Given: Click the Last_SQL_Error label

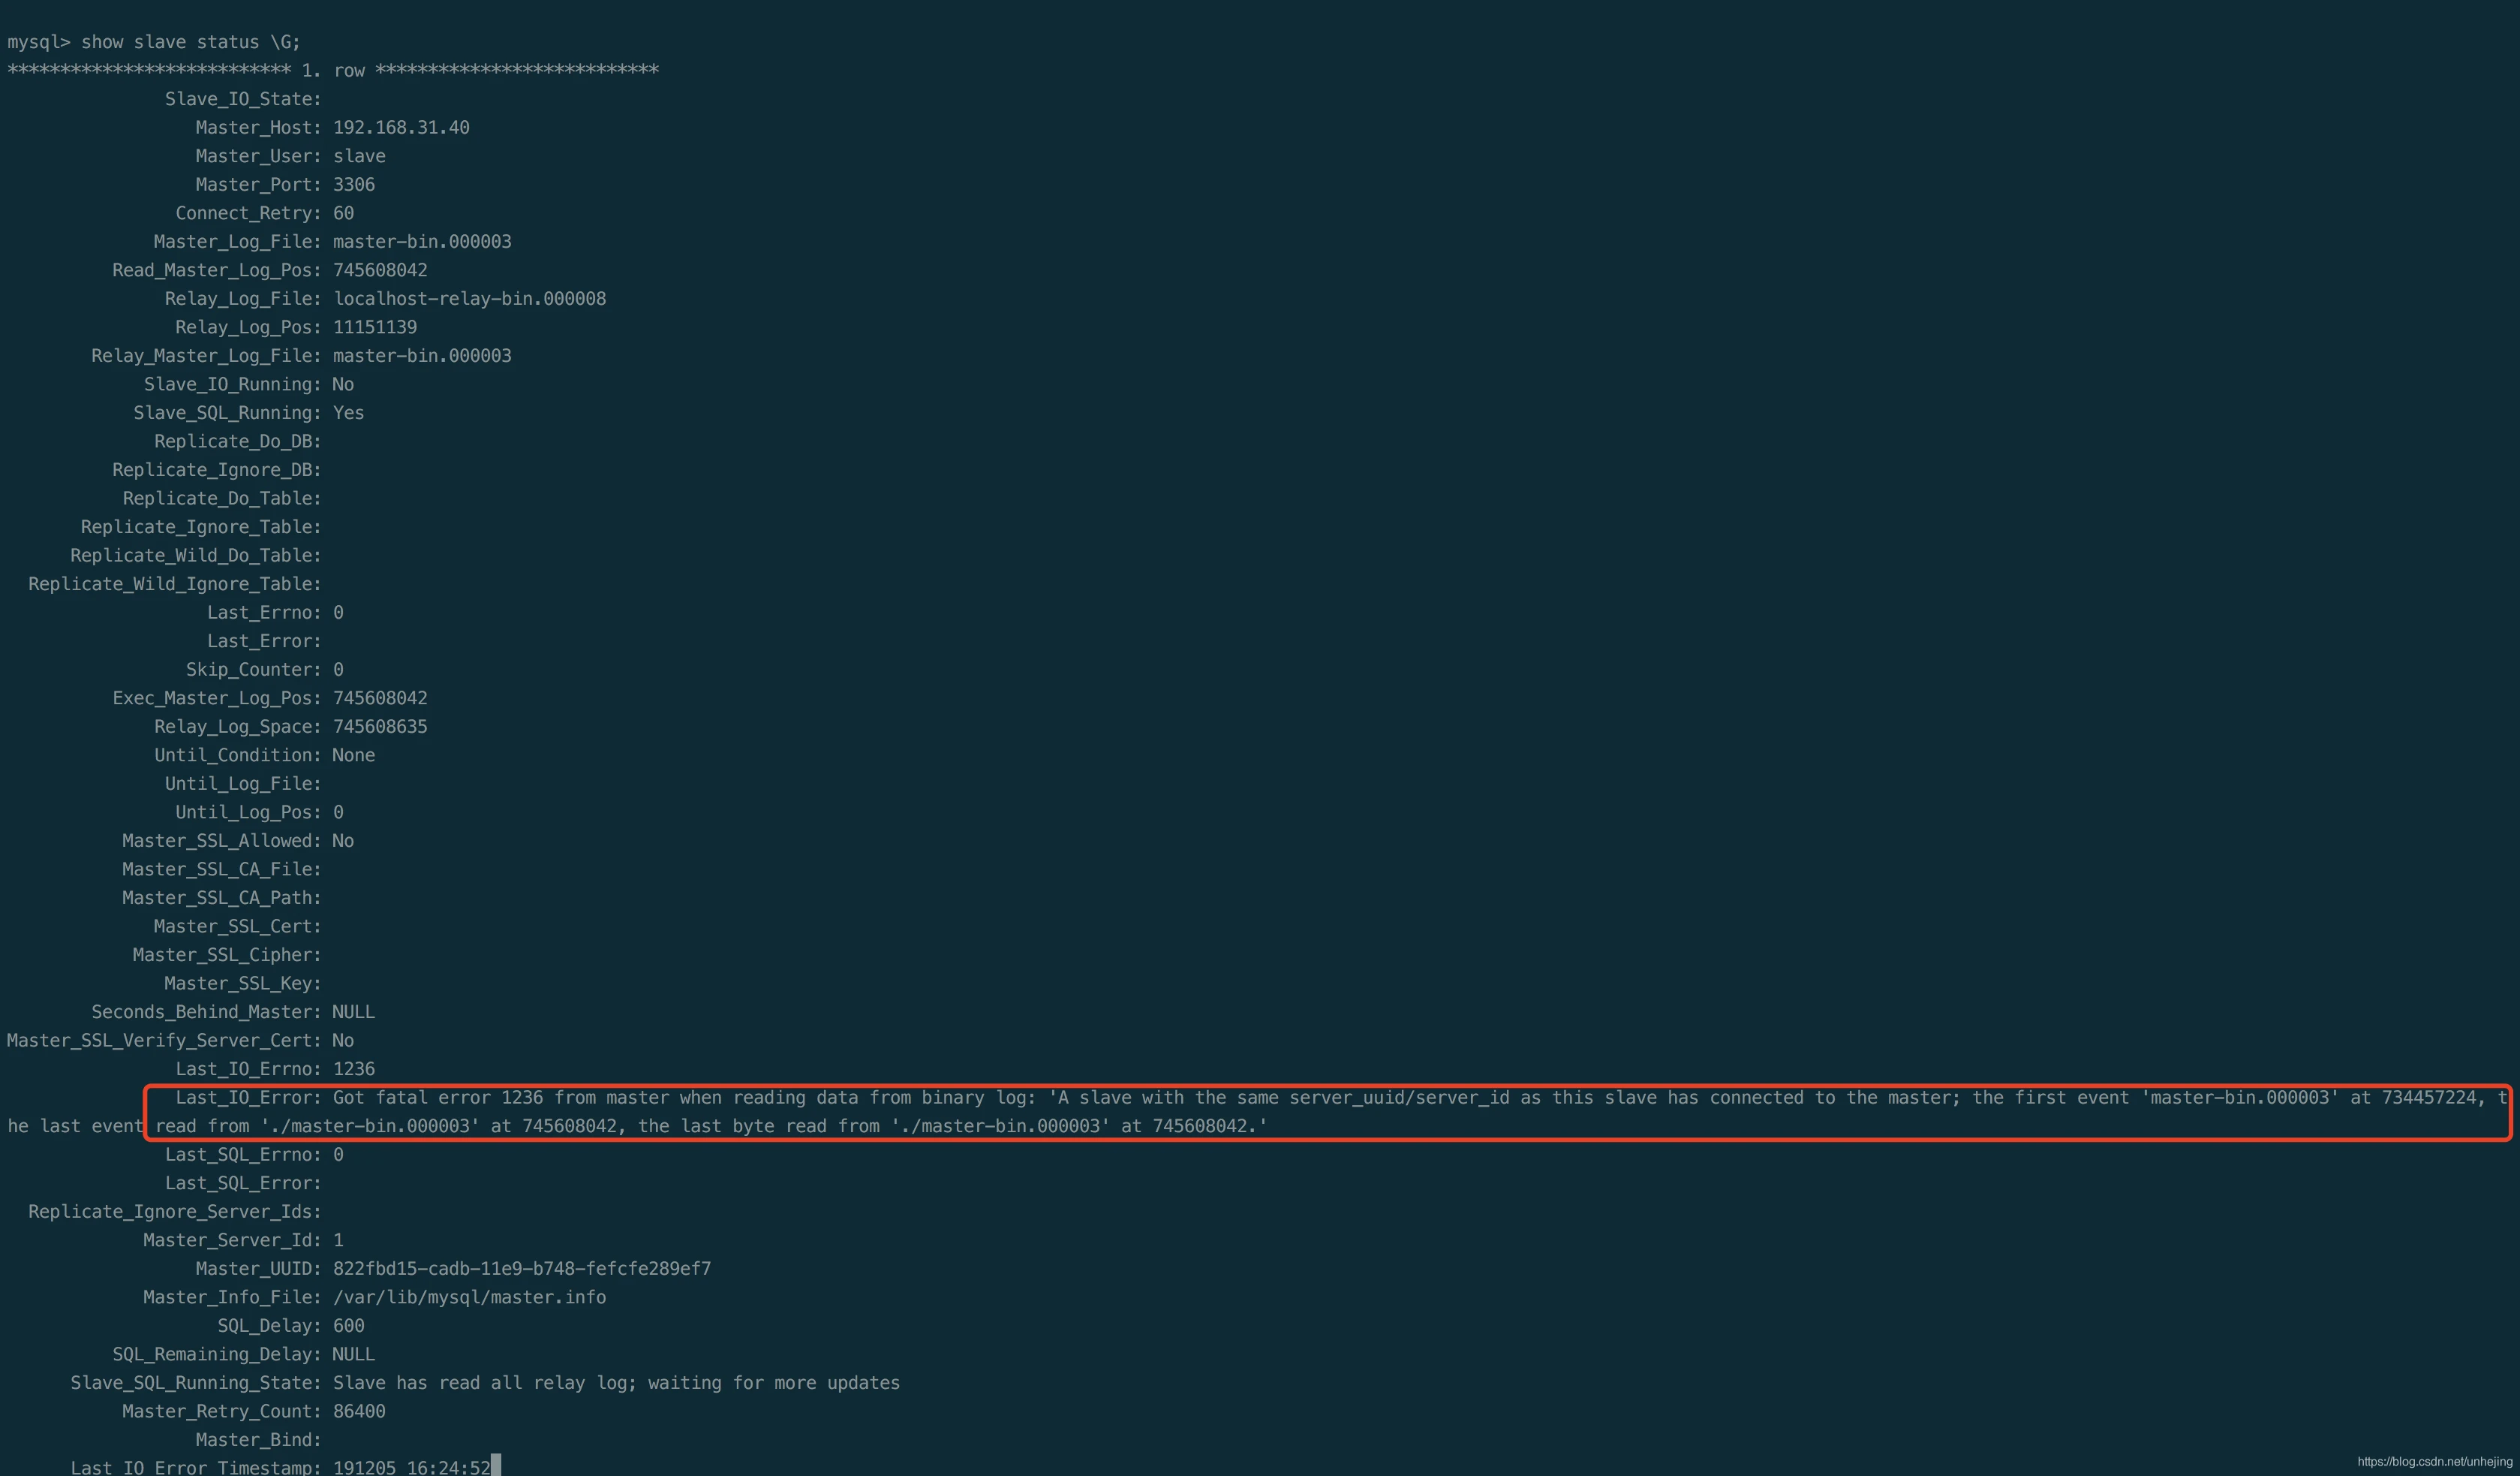Looking at the screenshot, I should point(243,1182).
